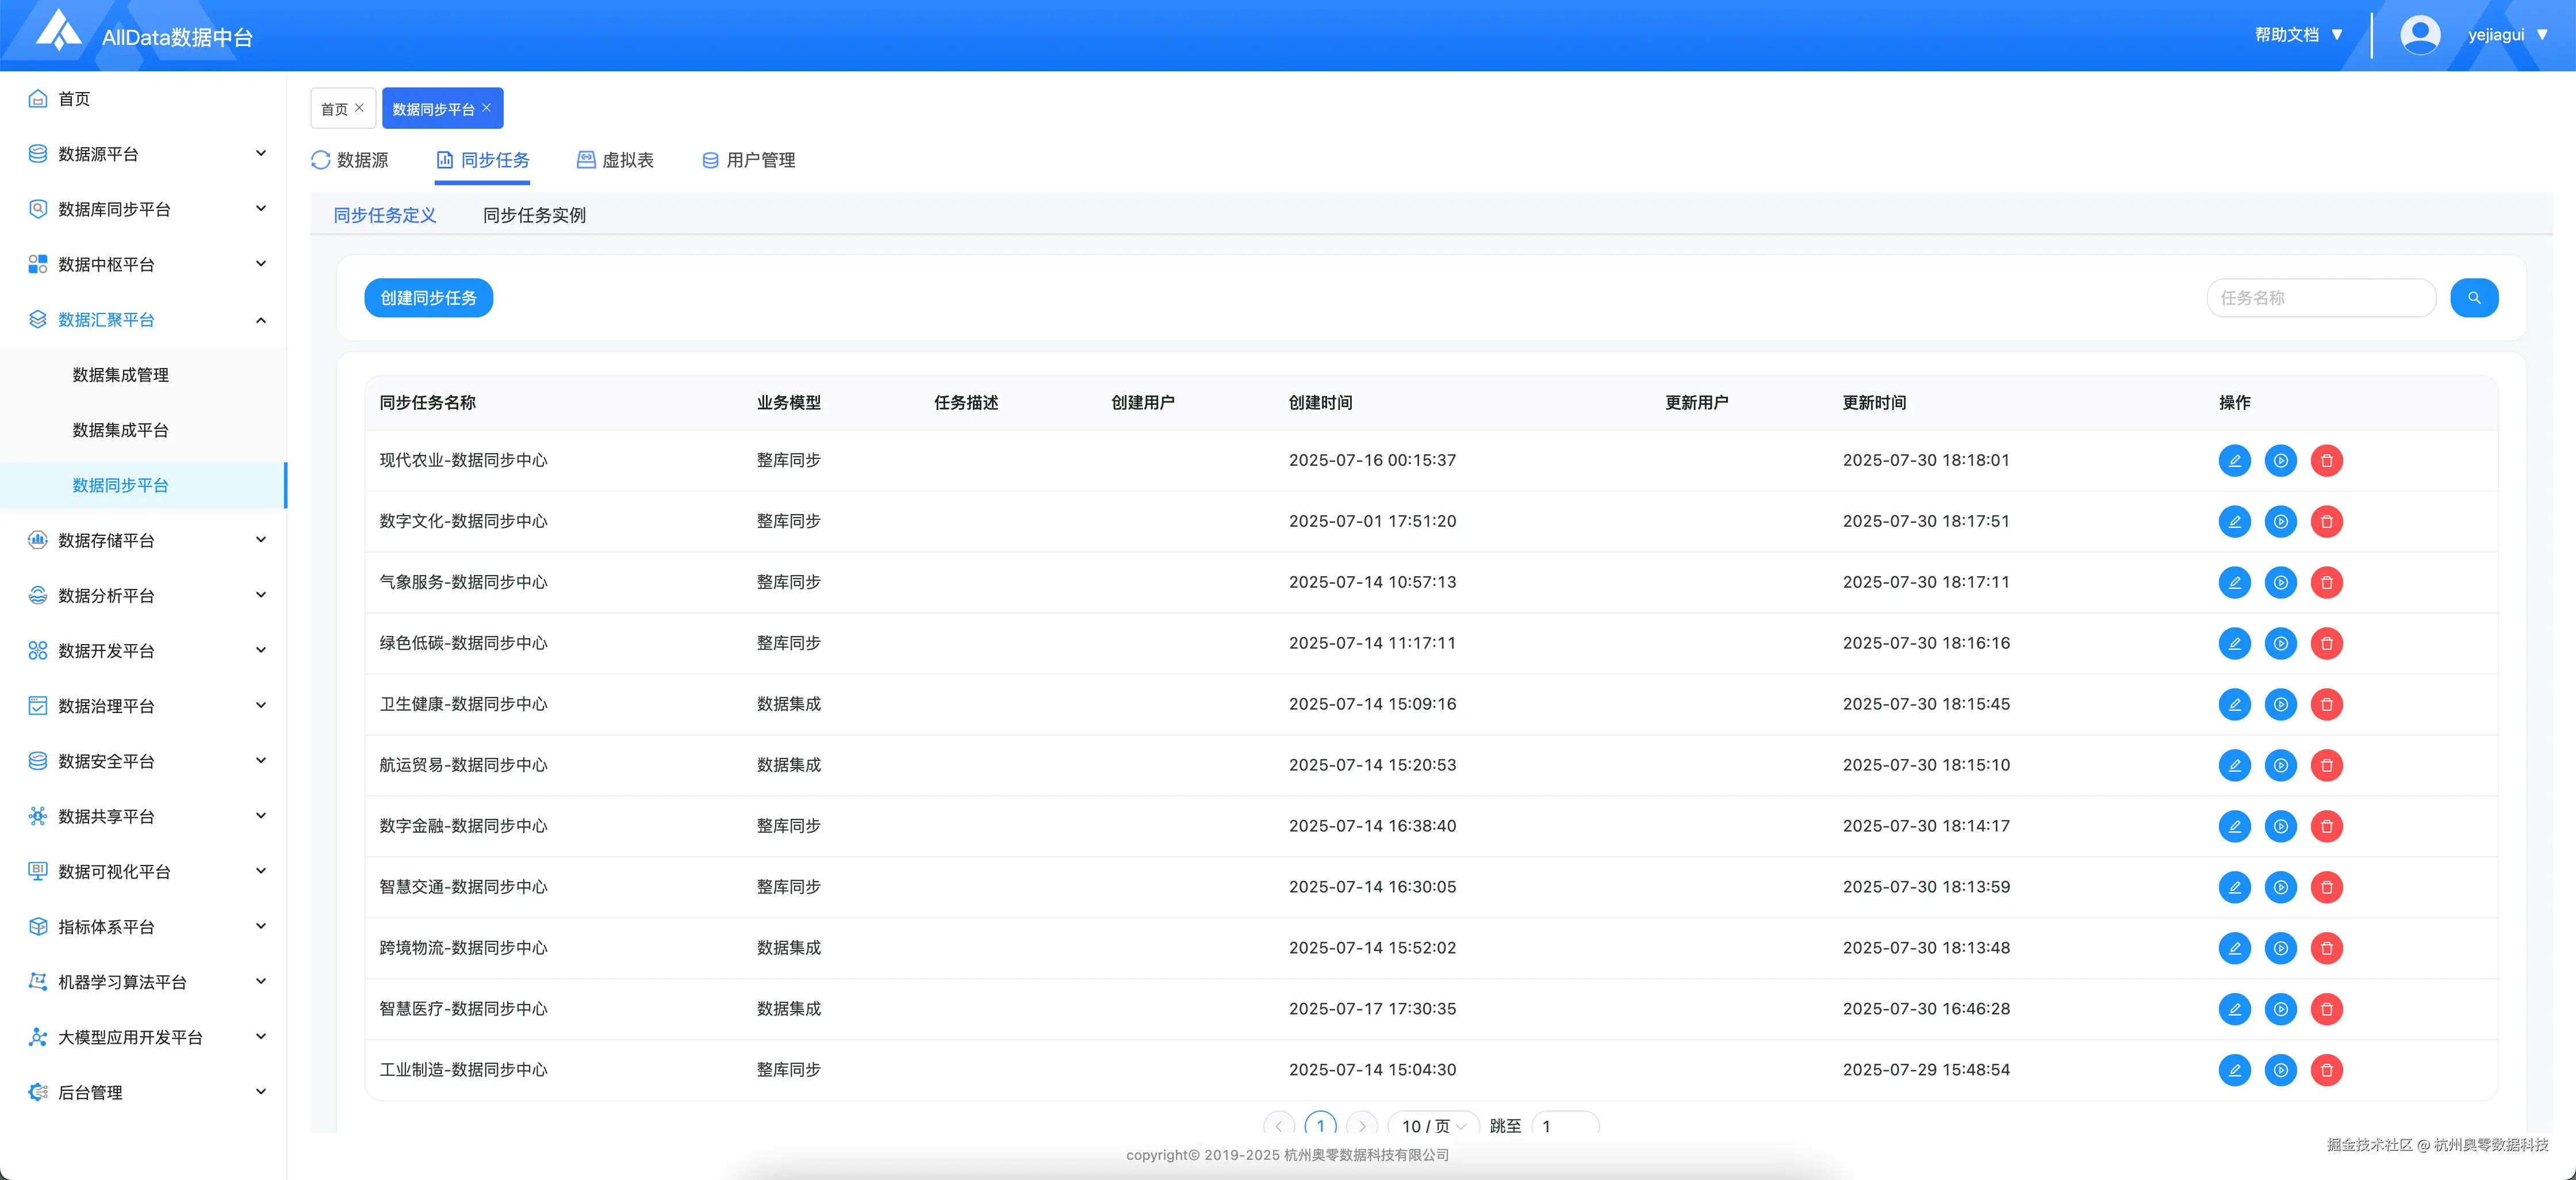The height and width of the screenshot is (1180, 2576).
Task: Edit the 跨境物流-数据同步中心 task
Action: coord(2236,948)
